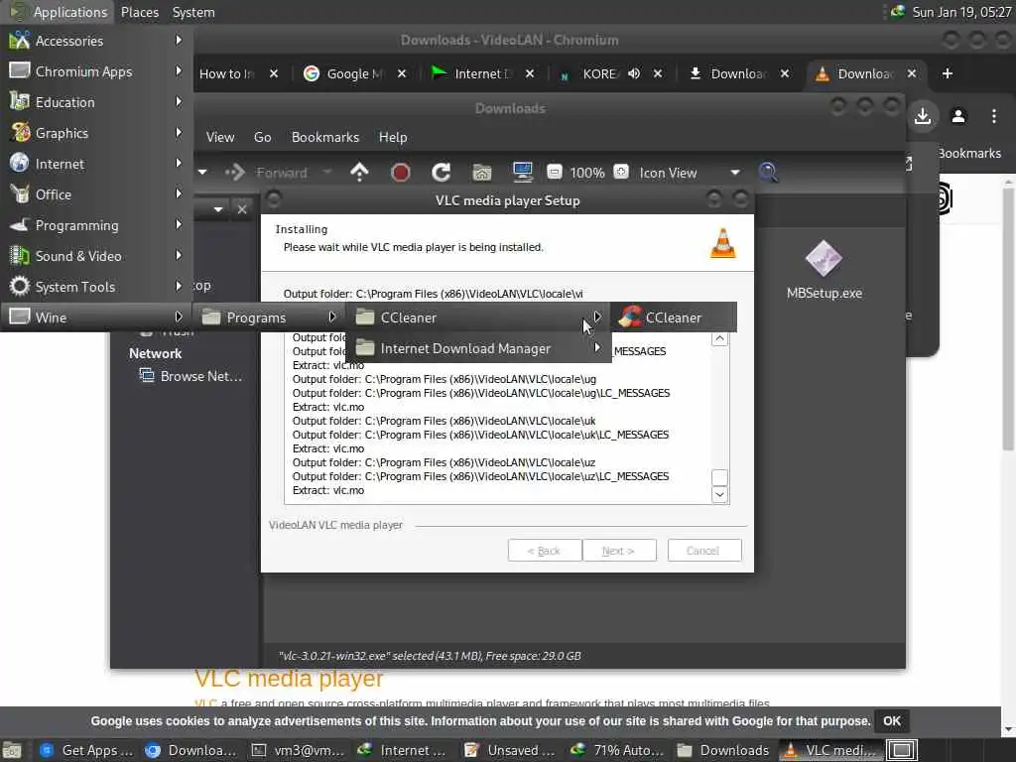Close the Google Chromium tab
The image size is (1016, 762).
[402, 73]
